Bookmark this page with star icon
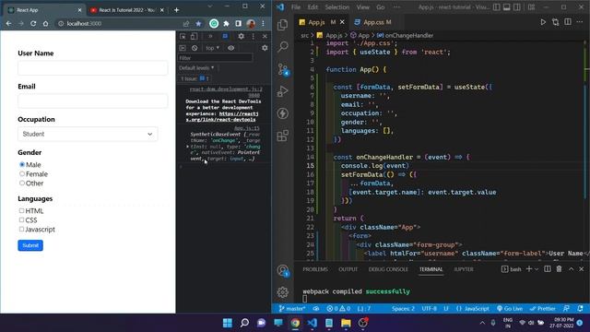Viewport: 590px width, 332px height. point(198,23)
